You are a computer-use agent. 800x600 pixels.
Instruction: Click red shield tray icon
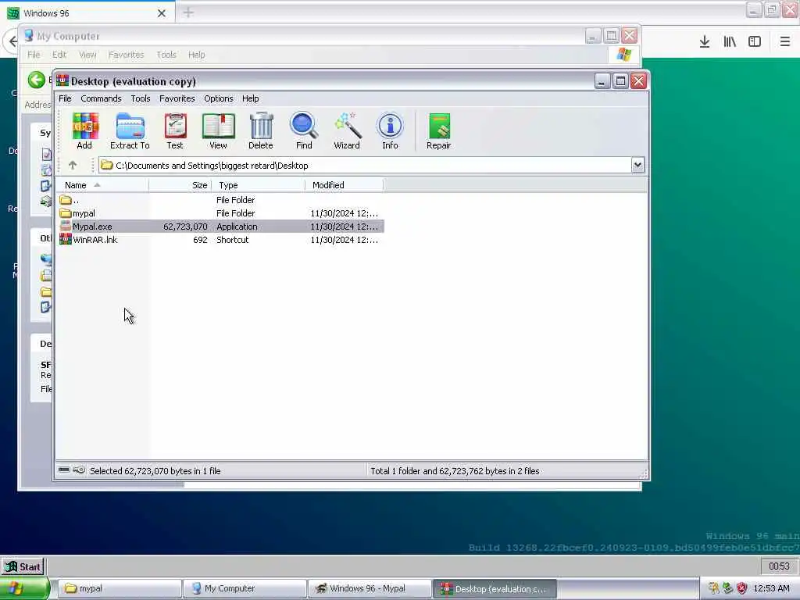pyautogui.click(x=742, y=588)
